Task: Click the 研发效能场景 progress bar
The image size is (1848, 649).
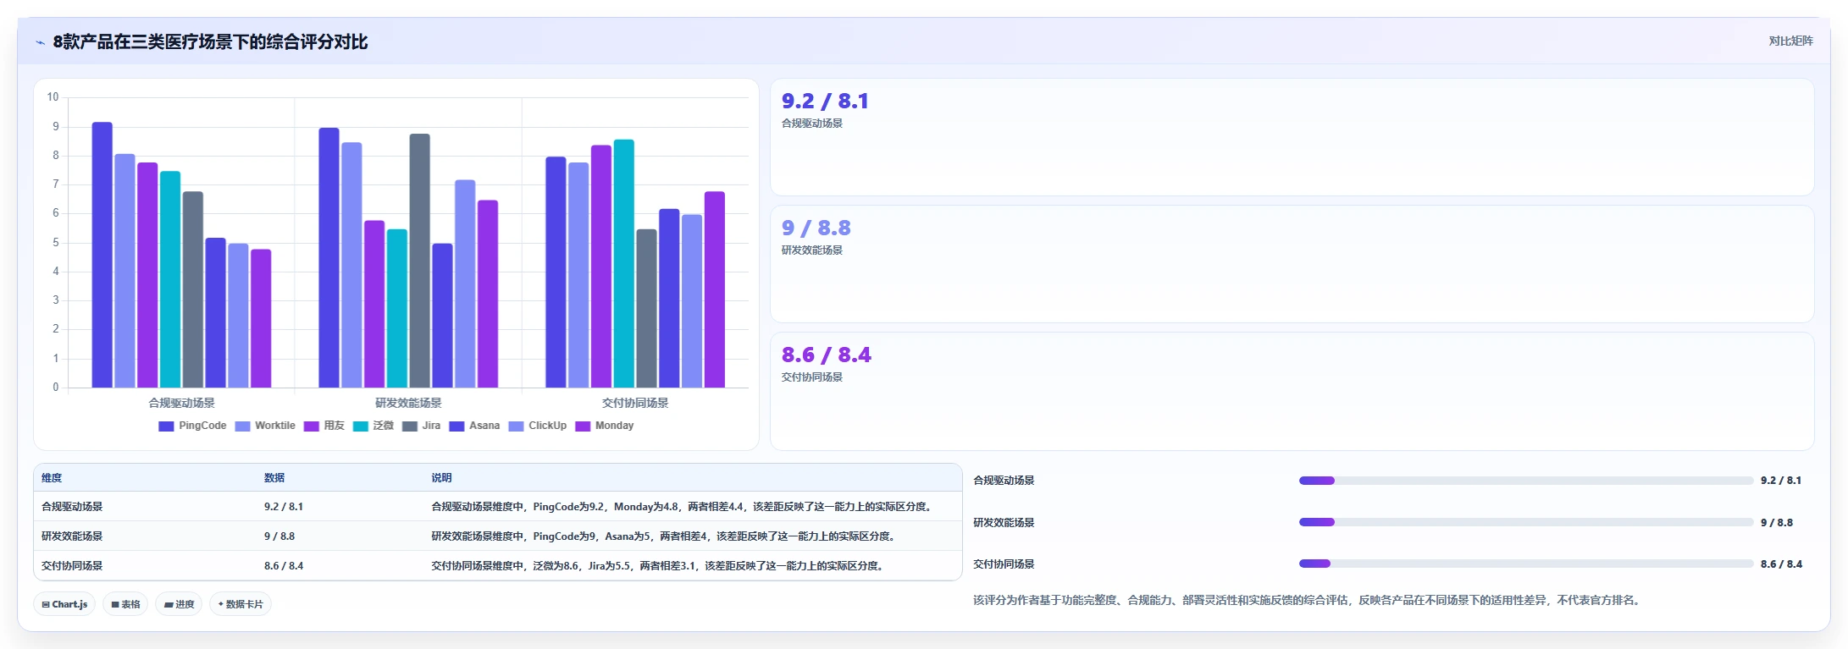Action: pos(1526,522)
